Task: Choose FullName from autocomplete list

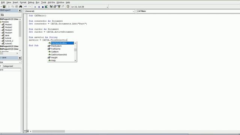Action: (56, 49)
